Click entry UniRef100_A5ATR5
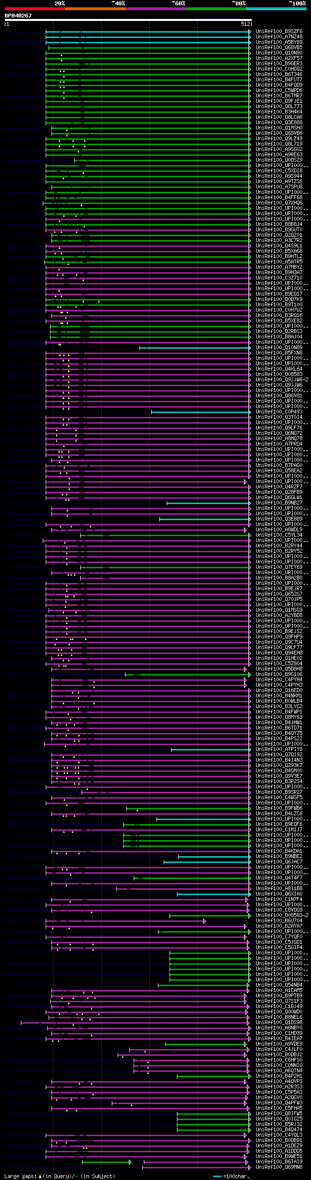The height and width of the screenshot is (1180, 311). 279,262
